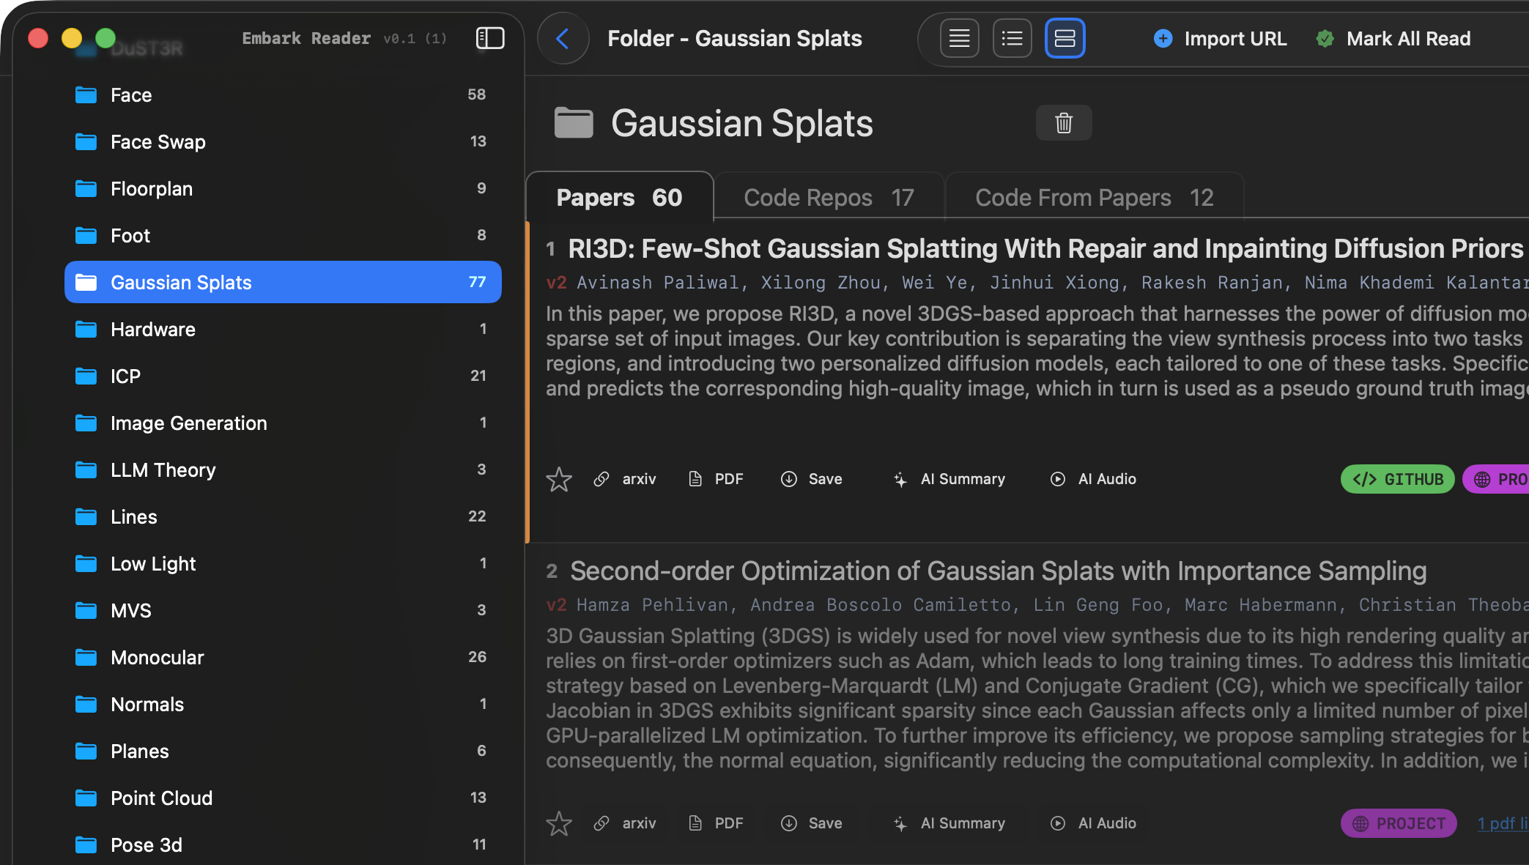Open the Code Repos tab
The height and width of the screenshot is (865, 1529).
click(829, 198)
